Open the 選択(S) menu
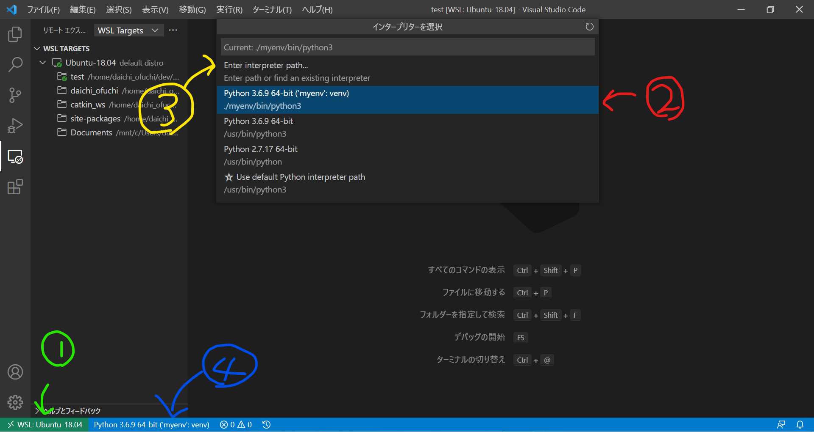Image resolution: width=814 pixels, height=432 pixels. 119,9
